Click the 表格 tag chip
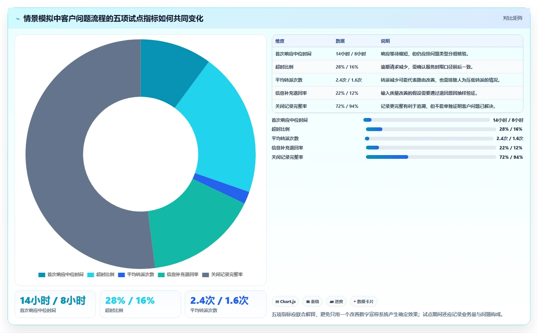 click(x=312, y=302)
